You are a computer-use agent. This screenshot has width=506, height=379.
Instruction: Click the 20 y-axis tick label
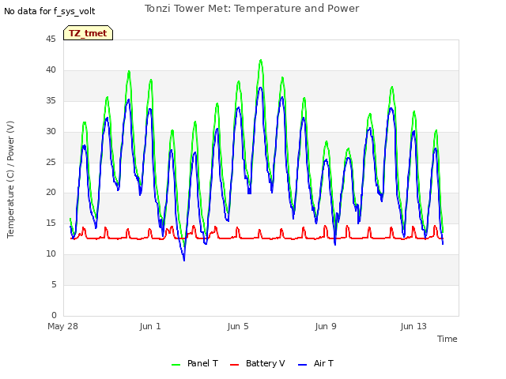[x=51, y=193]
